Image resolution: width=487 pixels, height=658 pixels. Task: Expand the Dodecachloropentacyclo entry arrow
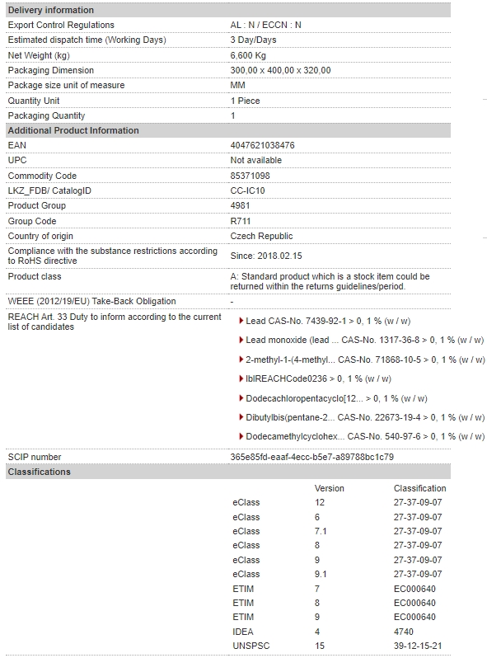241,398
